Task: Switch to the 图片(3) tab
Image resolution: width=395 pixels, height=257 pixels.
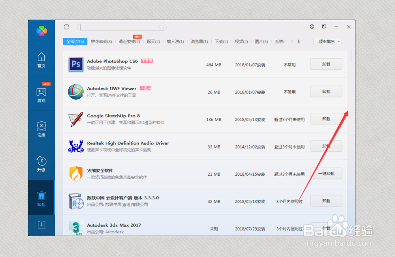Action: (261, 41)
